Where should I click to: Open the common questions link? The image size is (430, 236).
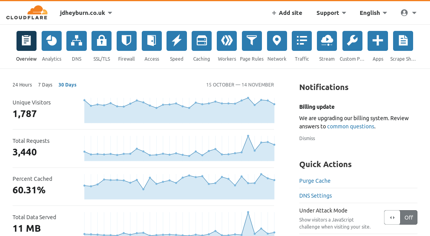coord(350,126)
